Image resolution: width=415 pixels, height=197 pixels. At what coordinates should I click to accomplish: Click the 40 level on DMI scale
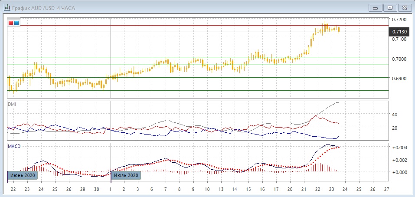tap(395, 115)
